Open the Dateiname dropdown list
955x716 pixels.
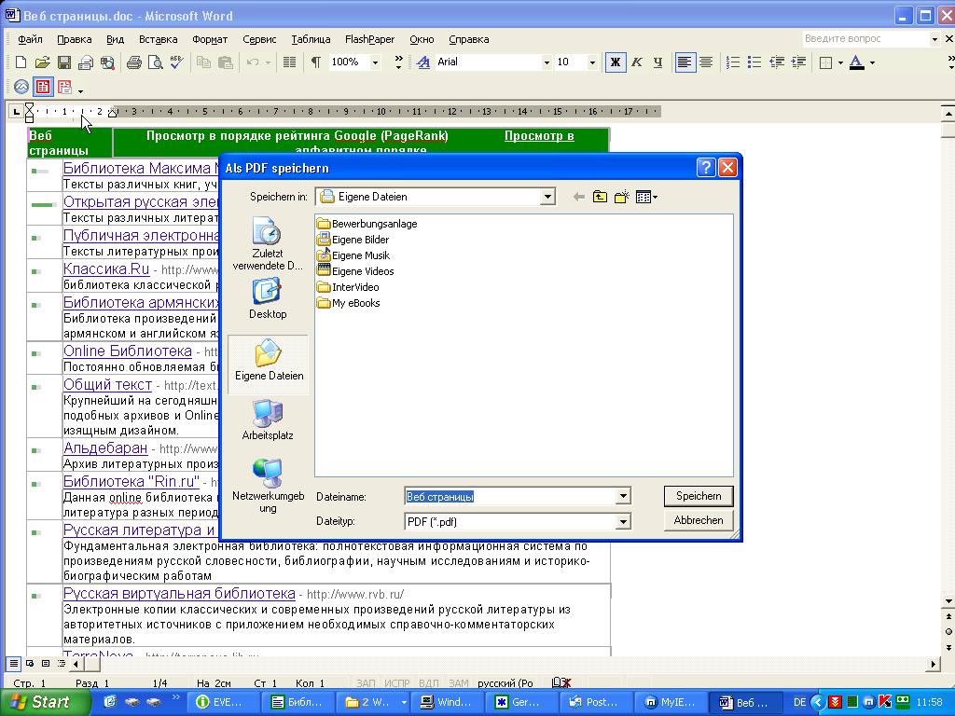click(622, 496)
